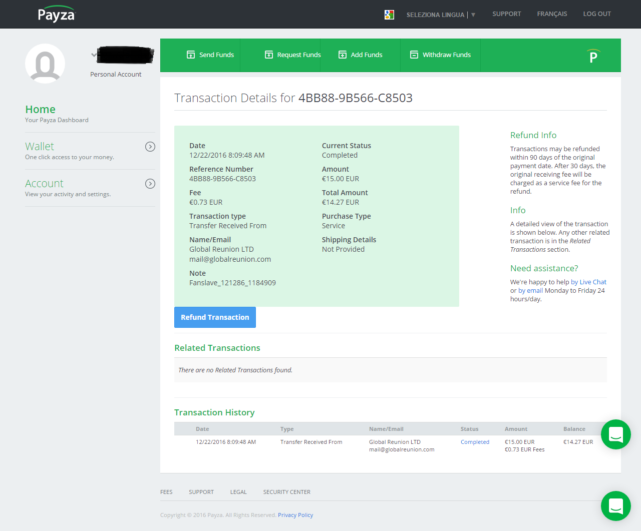This screenshot has width=641, height=531.
Task: Open the lower green chat bubble
Action: (616, 506)
